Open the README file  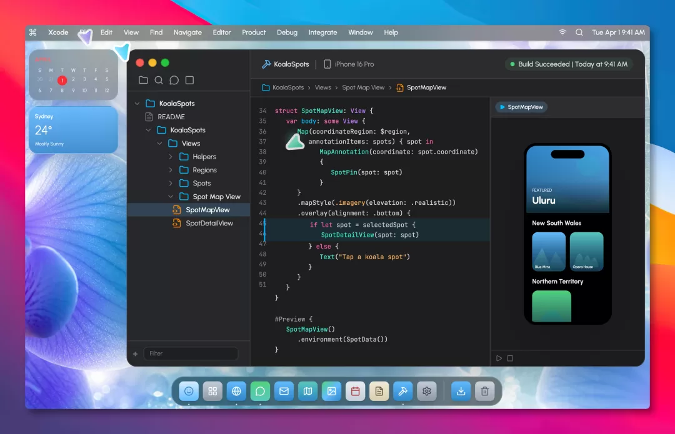coord(165,117)
